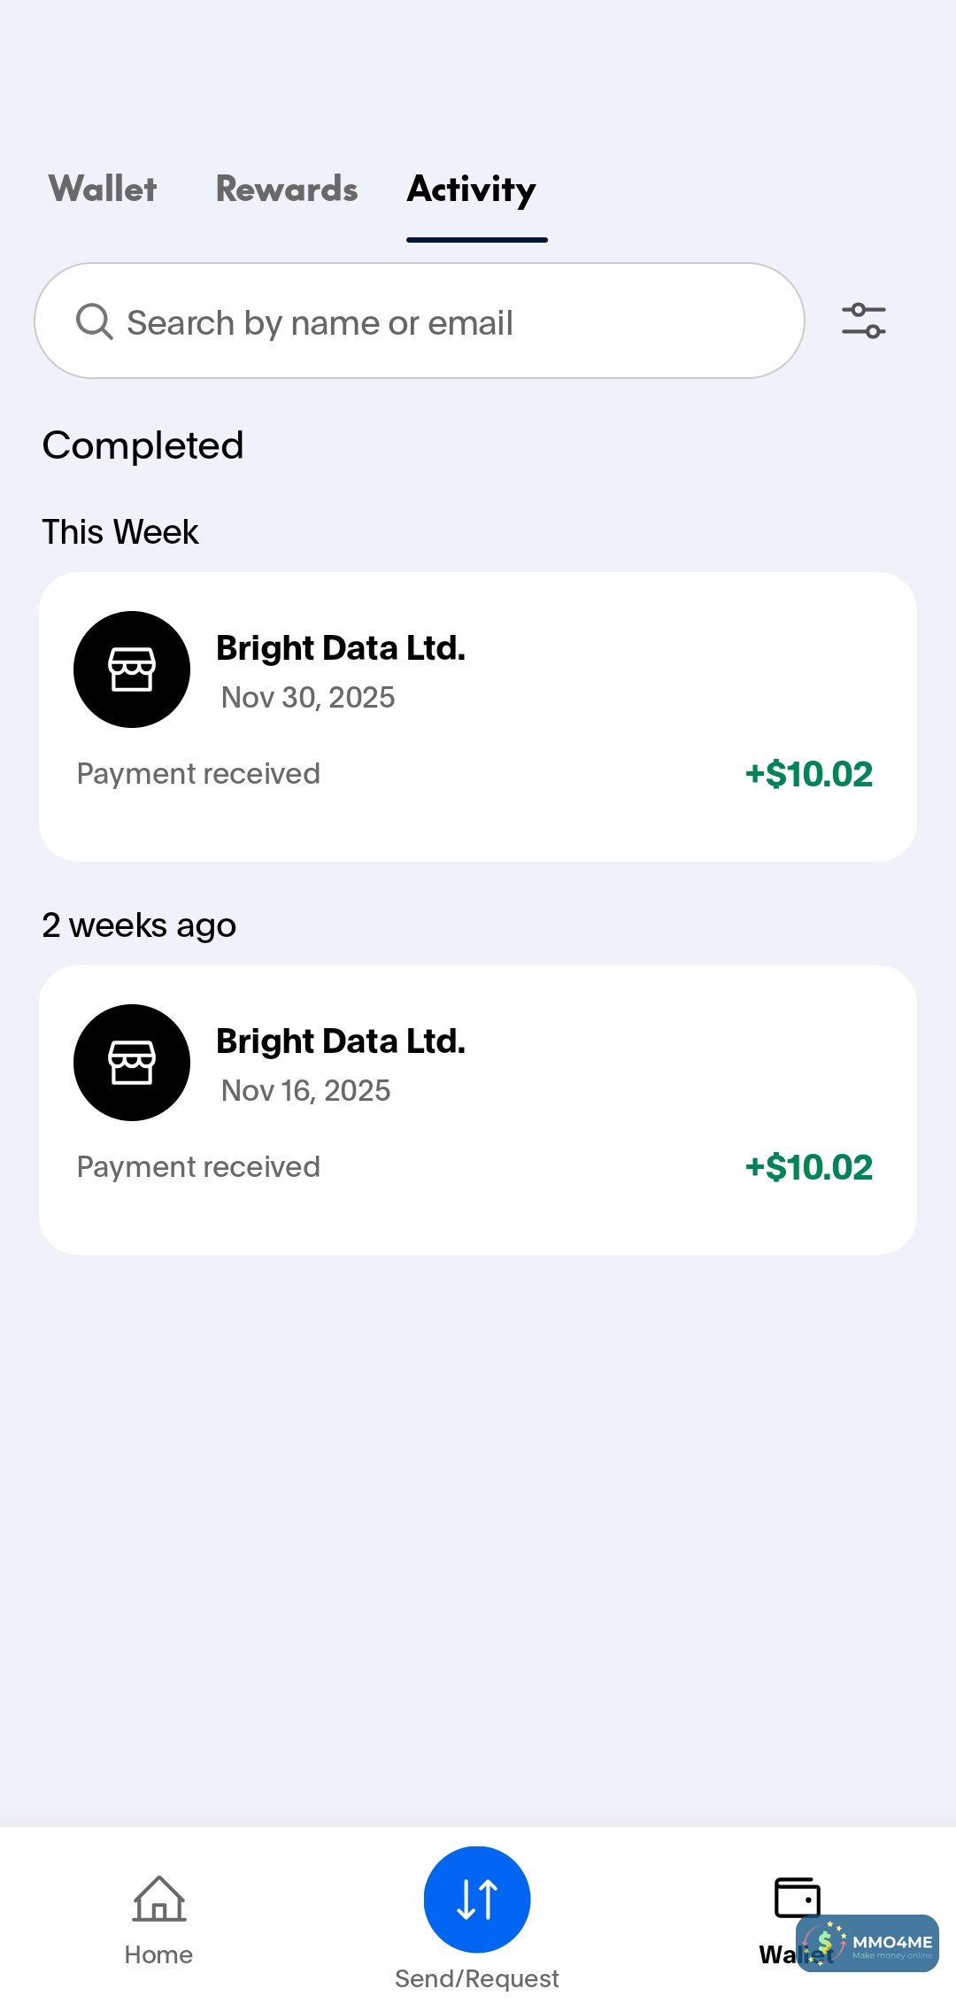Open the wallet icon in bottom navigation

click(x=797, y=1898)
